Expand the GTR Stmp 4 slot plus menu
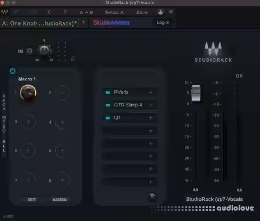Screen dimensions: 260x221 click(x=151, y=105)
